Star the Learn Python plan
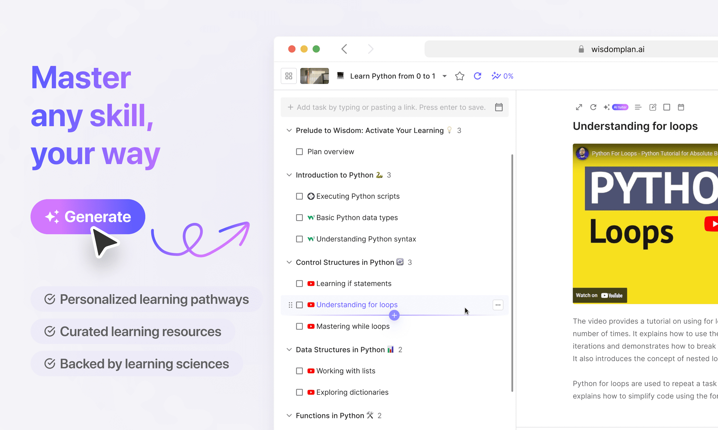 point(459,76)
